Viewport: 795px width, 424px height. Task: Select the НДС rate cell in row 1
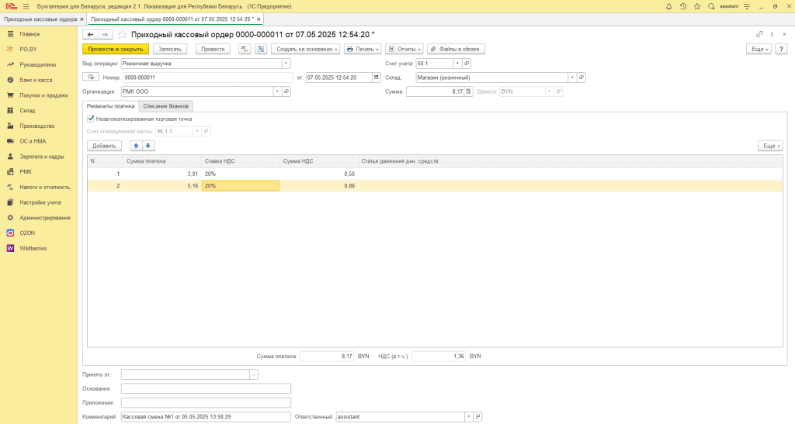click(241, 174)
